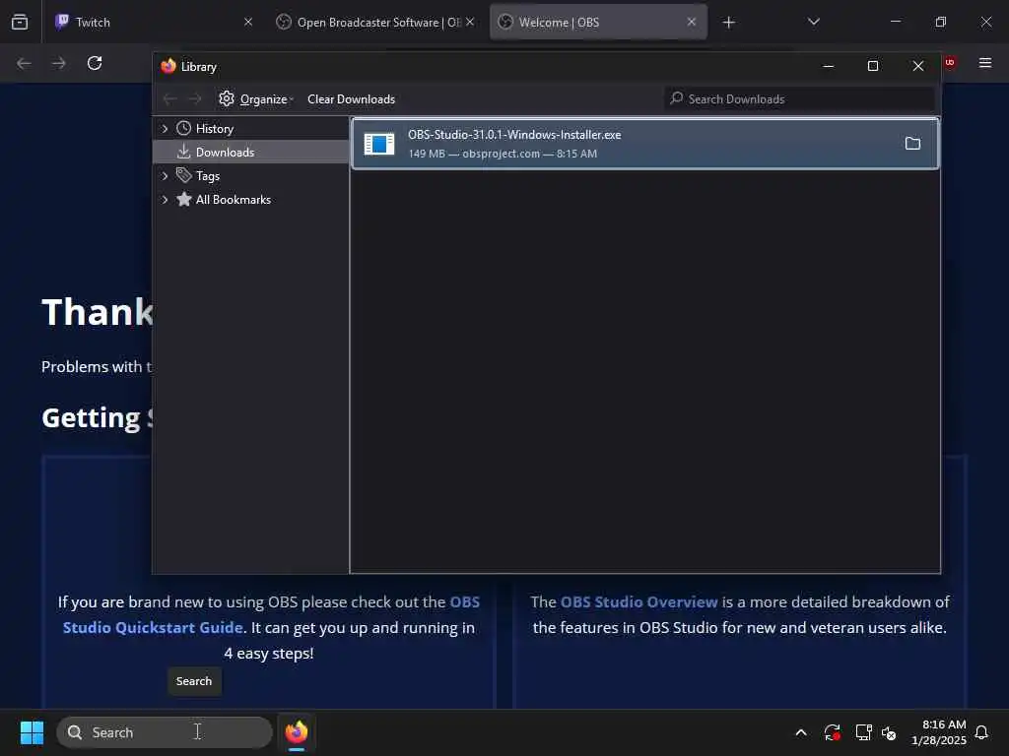Expand the History tree item
Viewport: 1009px width, 756px height.
(x=165, y=129)
